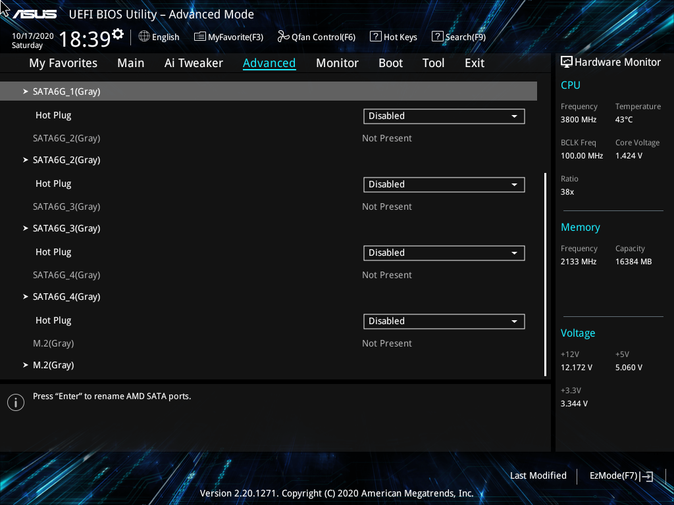Click the 16384 MB capacity value
Viewport: 674px width, 505px height.
(633, 262)
